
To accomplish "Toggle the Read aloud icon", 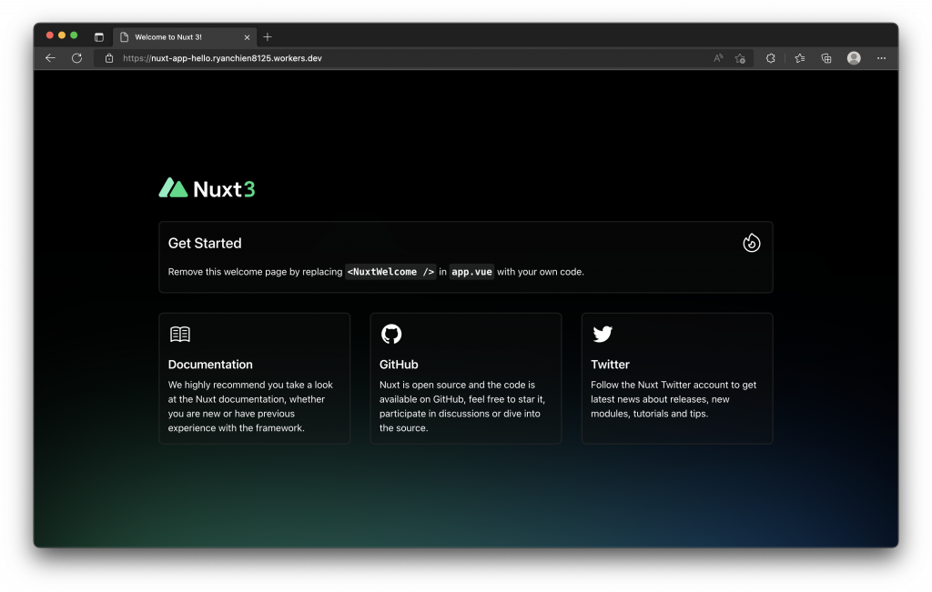I will coord(718,58).
